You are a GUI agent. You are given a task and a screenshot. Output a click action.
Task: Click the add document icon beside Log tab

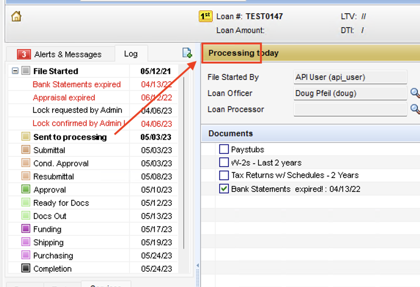[187, 53]
